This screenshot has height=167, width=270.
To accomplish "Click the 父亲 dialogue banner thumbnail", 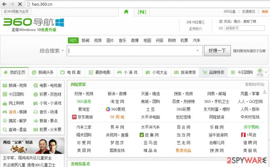I will pyautogui.click(x=32, y=146).
